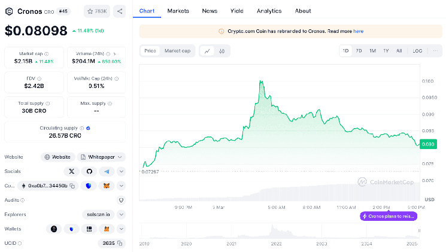Screen dimensions: 446x252
Task: Follow the 'here' rebrand link
Action: [359, 31]
